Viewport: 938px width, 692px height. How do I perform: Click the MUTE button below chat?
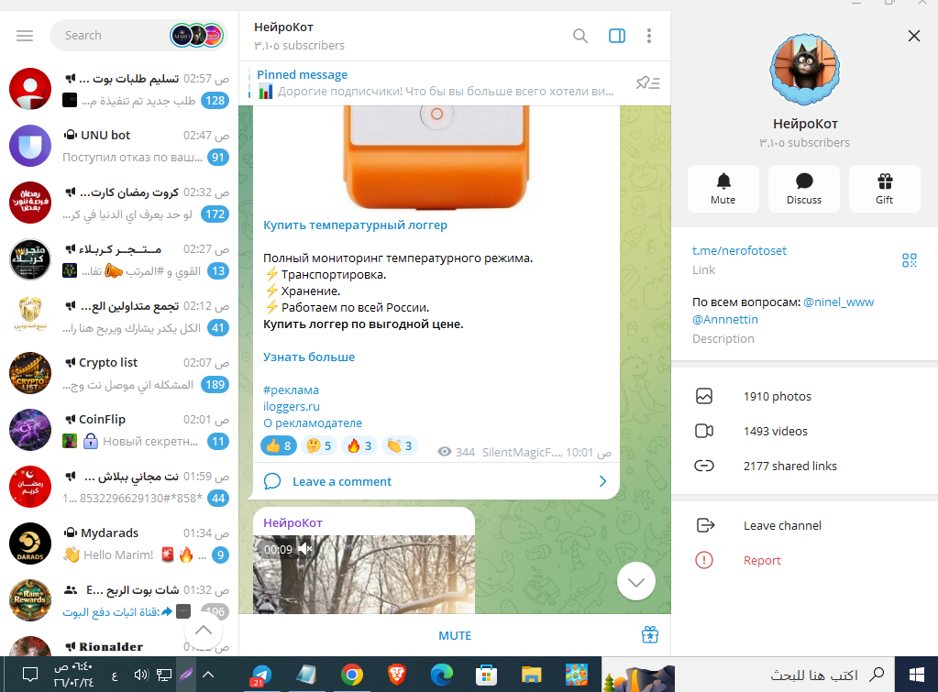(x=455, y=636)
